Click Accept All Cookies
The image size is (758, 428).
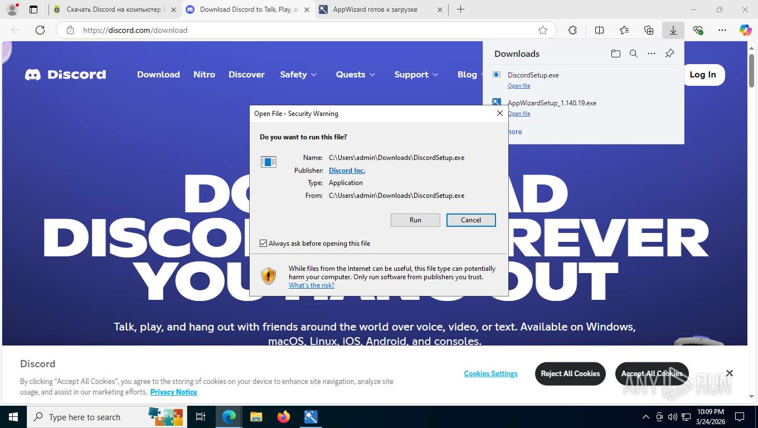point(652,374)
